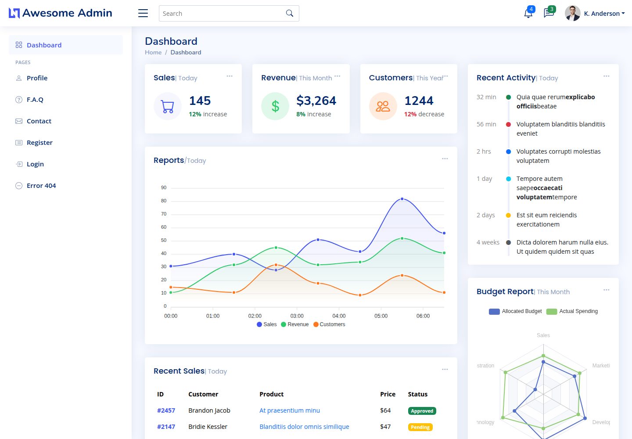Open the Customers card options menu
The height and width of the screenshot is (439, 632).
click(445, 76)
